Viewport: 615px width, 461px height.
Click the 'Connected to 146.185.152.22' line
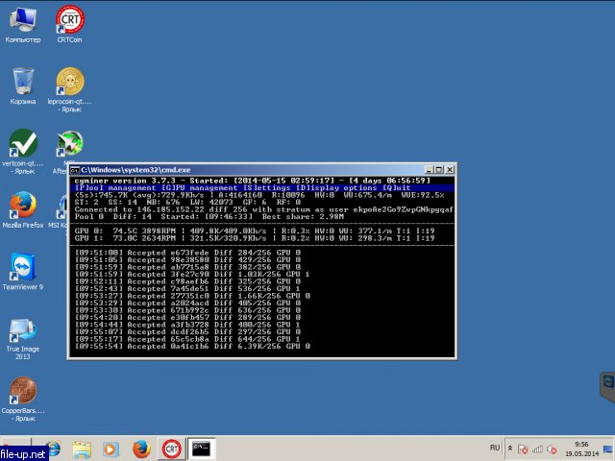263,209
